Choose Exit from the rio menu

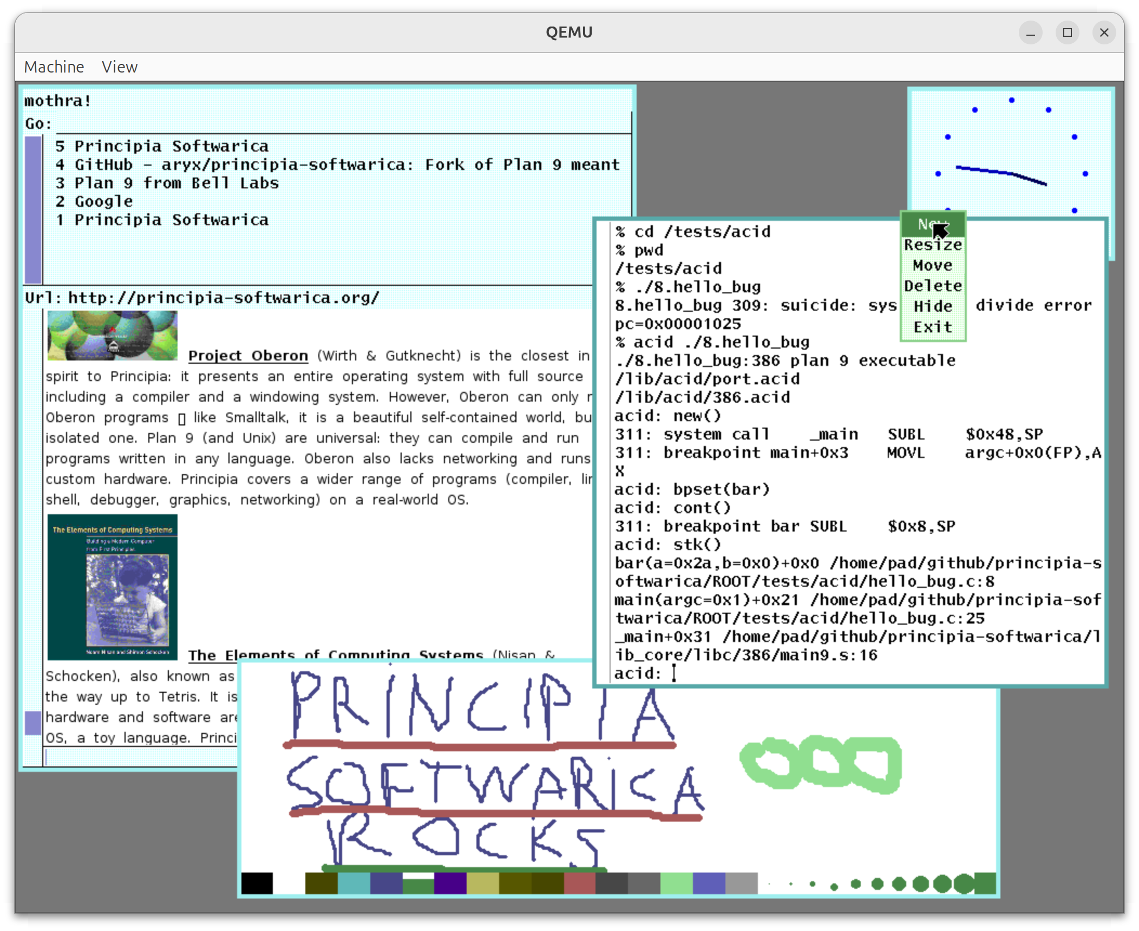(x=932, y=326)
